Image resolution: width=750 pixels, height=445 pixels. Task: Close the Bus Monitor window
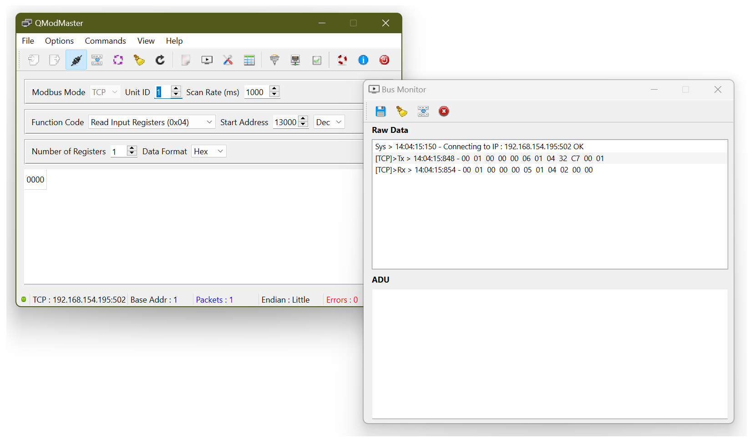click(718, 90)
